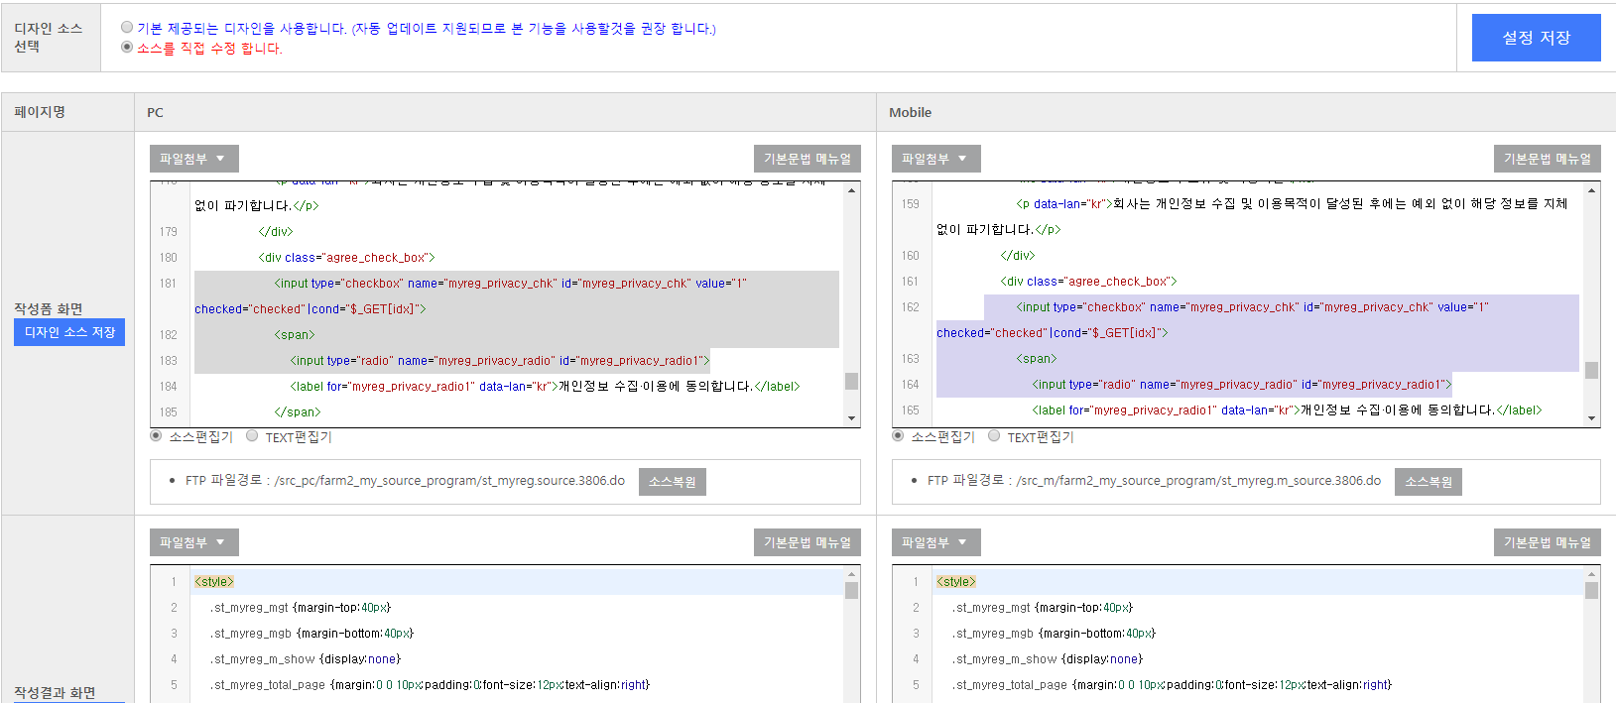This screenshot has height=703, width=1616.
Task: Select the default provided design radio option
Action: click(127, 28)
